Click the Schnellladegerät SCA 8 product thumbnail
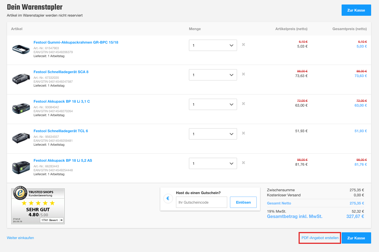This screenshot has height=252, width=379. coord(21,79)
